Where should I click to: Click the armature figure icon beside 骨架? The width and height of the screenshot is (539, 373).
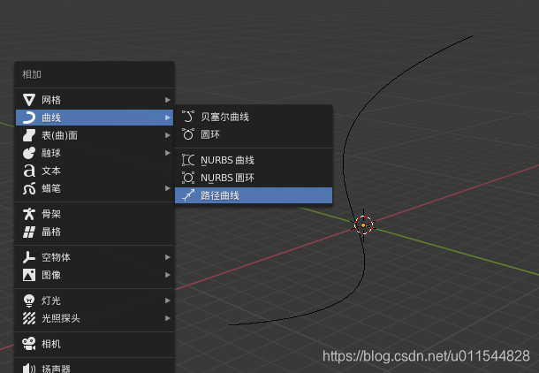(x=29, y=214)
